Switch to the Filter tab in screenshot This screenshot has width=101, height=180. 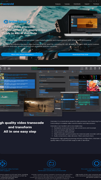tap(73, 72)
